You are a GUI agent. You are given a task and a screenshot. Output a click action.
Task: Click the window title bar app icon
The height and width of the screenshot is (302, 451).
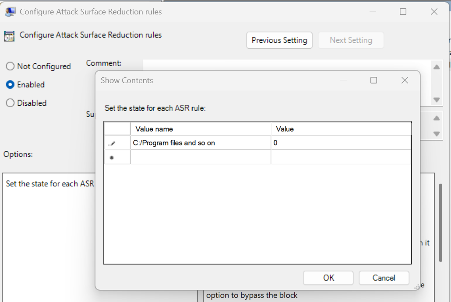pos(11,12)
